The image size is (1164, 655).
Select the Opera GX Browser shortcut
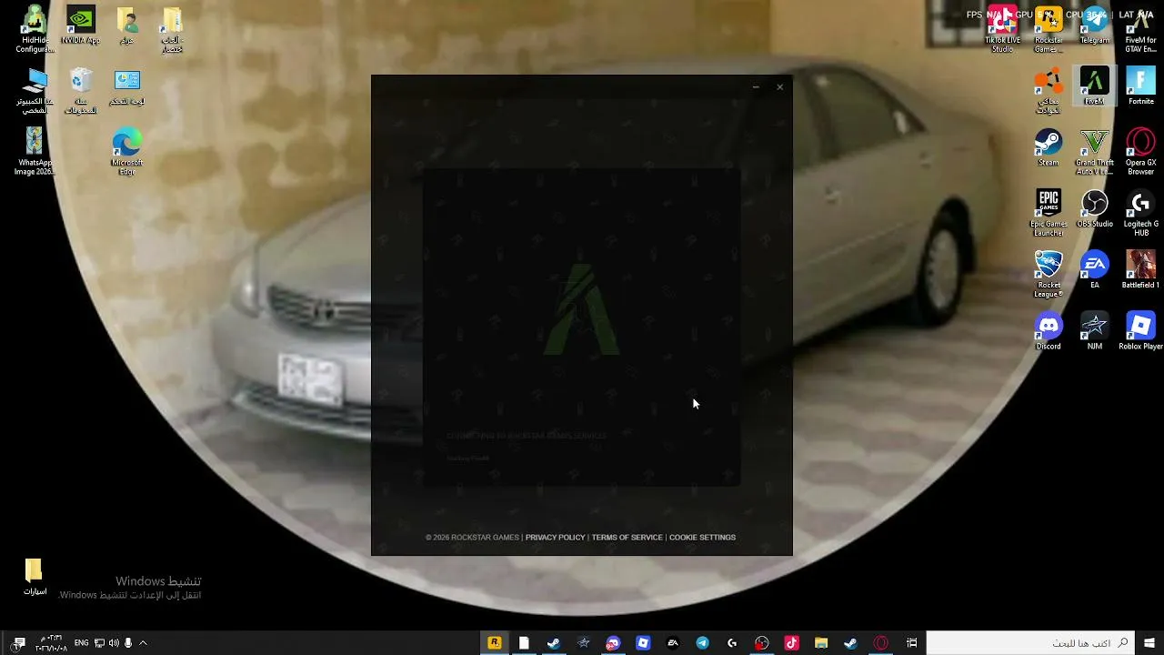coord(1140,152)
